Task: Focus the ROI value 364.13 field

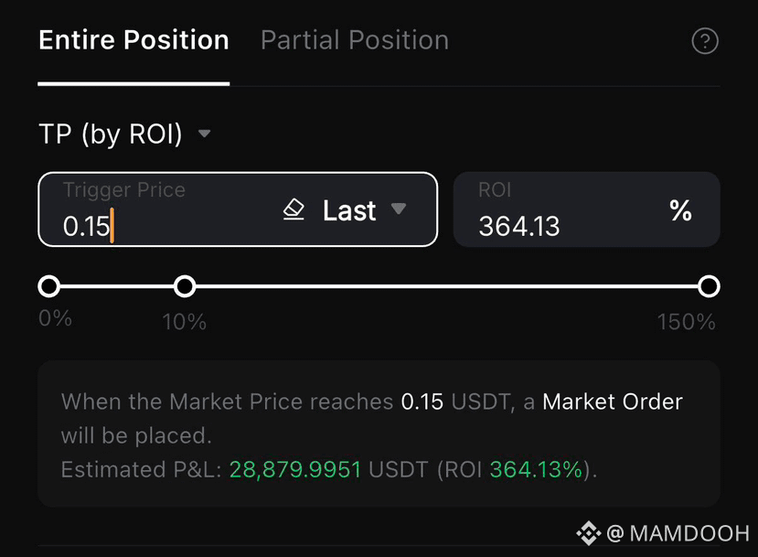Action: pos(586,209)
